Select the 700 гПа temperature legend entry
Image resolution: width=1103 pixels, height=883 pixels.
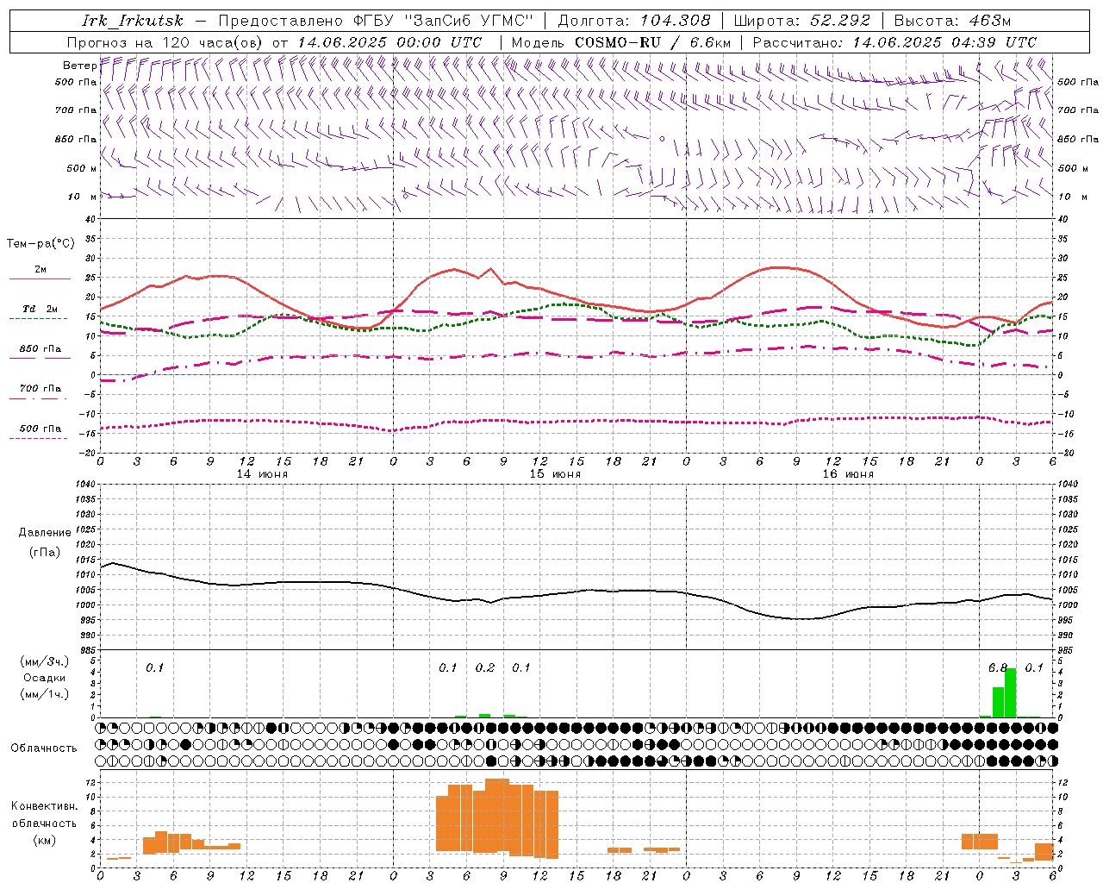40,388
